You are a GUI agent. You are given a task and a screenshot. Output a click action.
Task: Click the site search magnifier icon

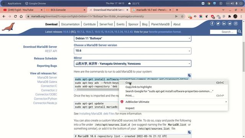point(240,31)
